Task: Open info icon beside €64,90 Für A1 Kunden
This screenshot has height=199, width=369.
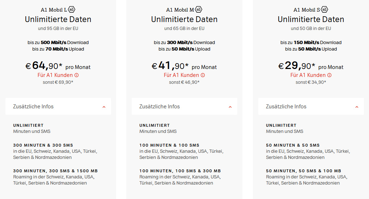Action: [x=76, y=75]
